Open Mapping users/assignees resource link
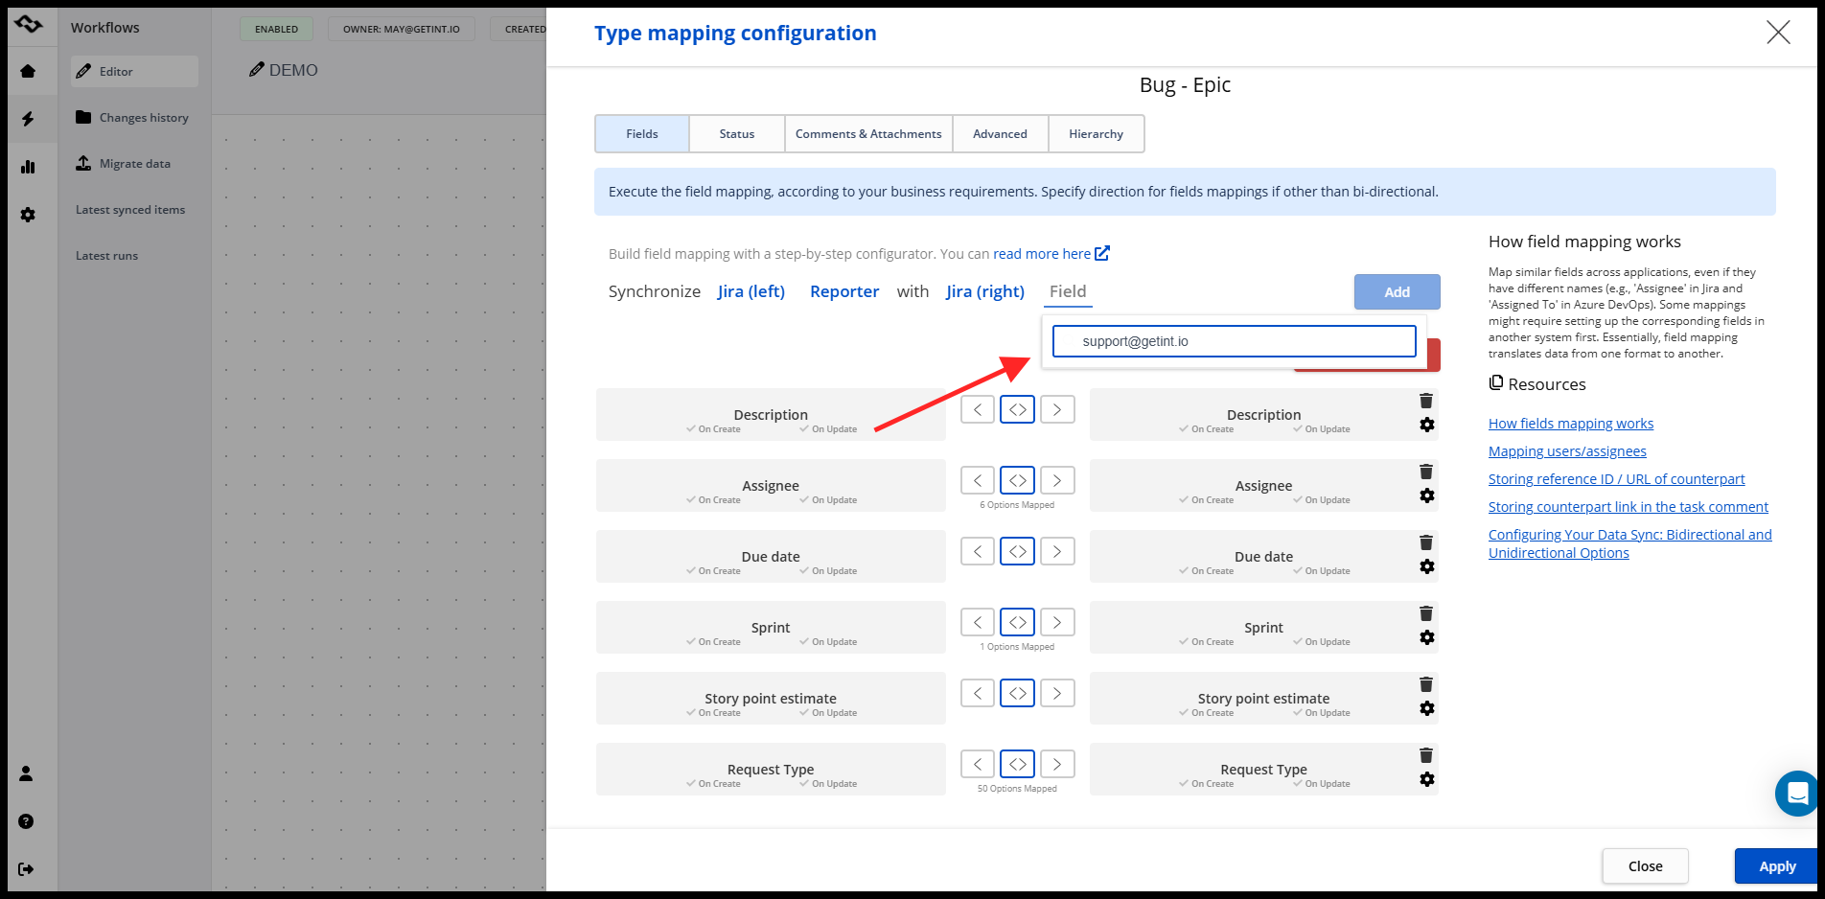This screenshot has height=899, width=1825. point(1566,451)
